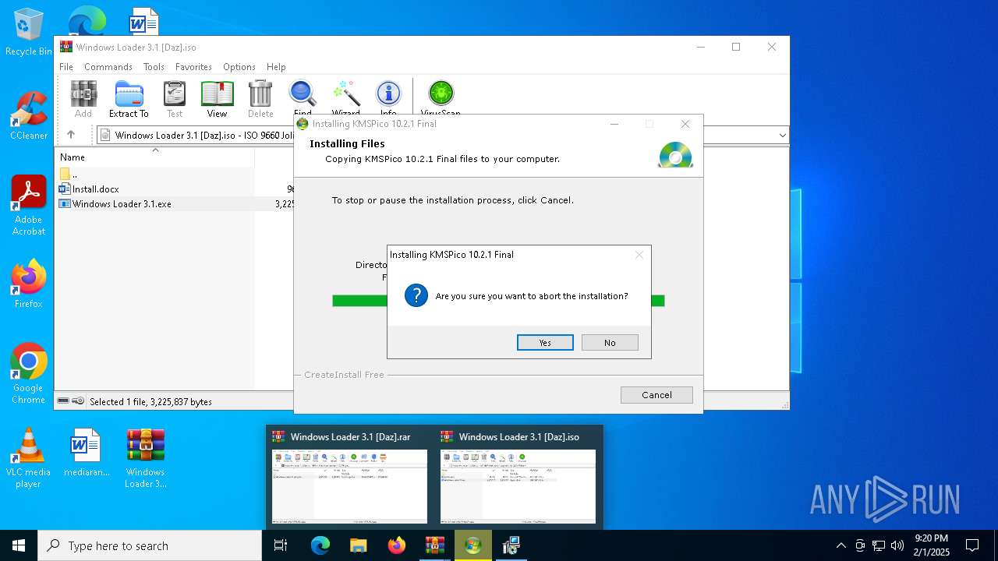Switch to Windows Loader 3.1 [Daz].iso preview

(518, 477)
